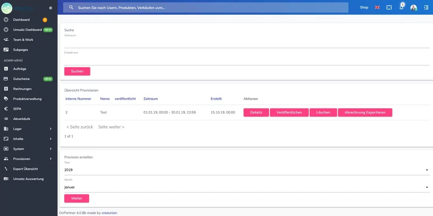433x216 pixels.
Task: Sort by Erstellt column header
Action: click(216, 99)
